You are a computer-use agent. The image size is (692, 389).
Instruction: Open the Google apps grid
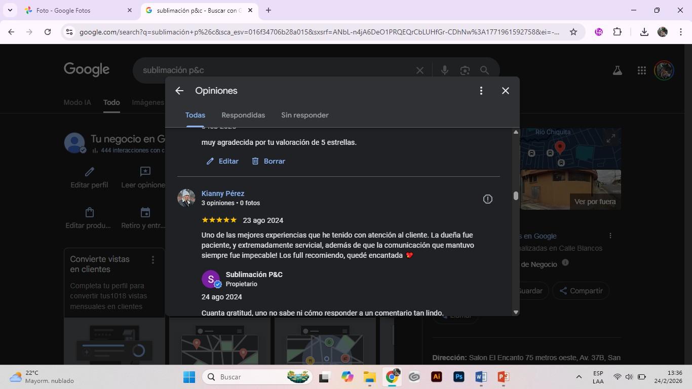point(641,70)
